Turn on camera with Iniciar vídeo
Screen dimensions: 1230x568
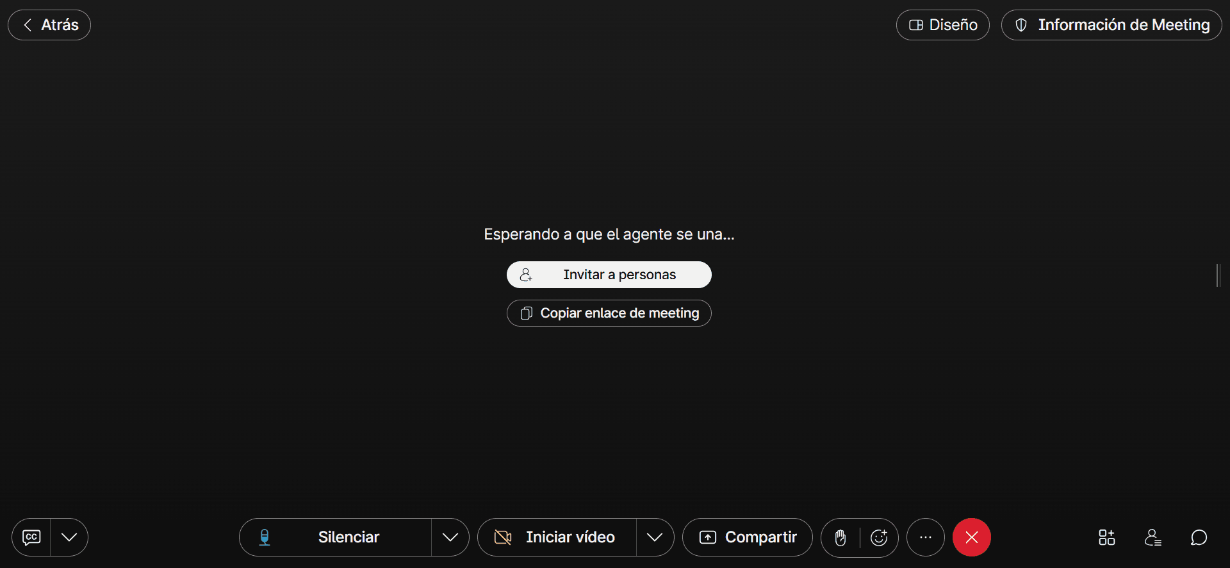[x=557, y=537]
